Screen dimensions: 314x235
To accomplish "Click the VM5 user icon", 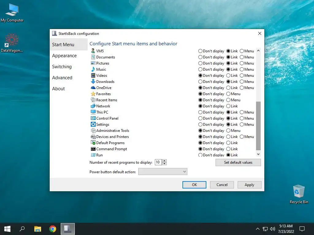I will pyautogui.click(x=93, y=51).
